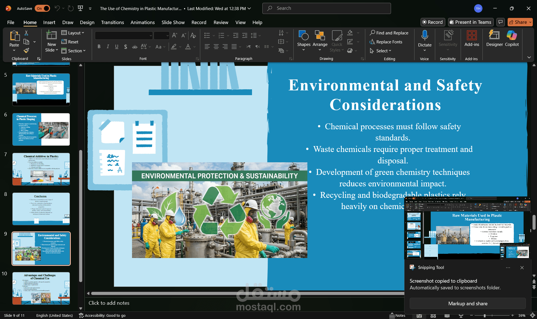Switch to Slide Sorter view
Viewport: 537px width, 319px height.
pos(433,316)
